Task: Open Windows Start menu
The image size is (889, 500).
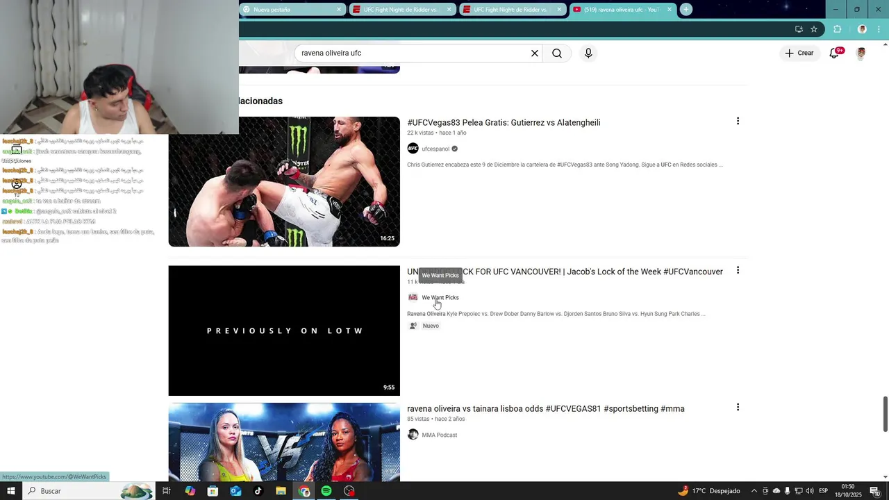Action: tap(10, 491)
